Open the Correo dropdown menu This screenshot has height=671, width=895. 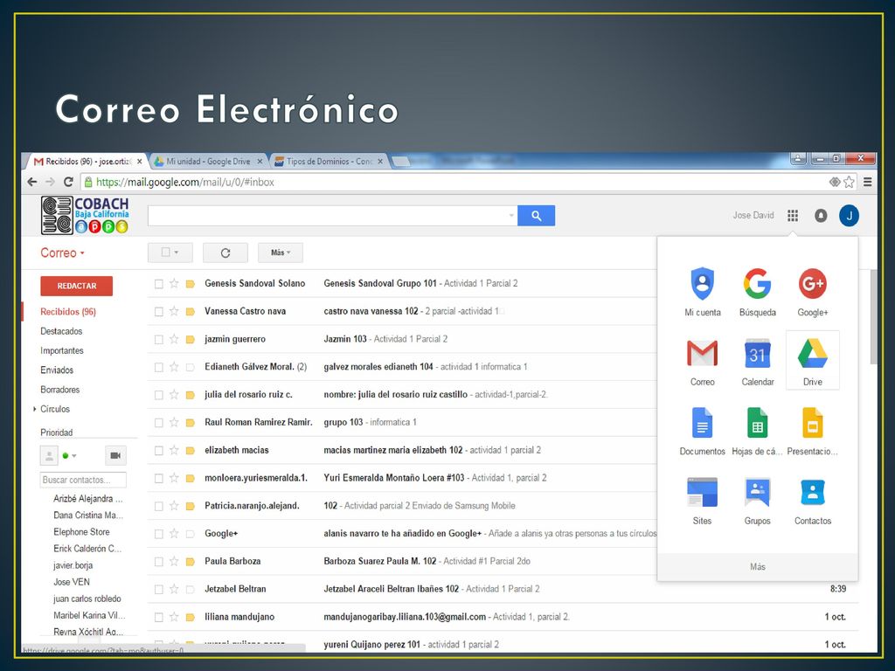point(62,252)
